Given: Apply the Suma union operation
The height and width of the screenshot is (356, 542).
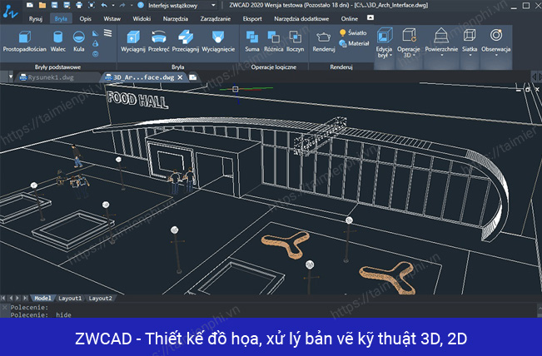Looking at the screenshot, I should 252,41.
